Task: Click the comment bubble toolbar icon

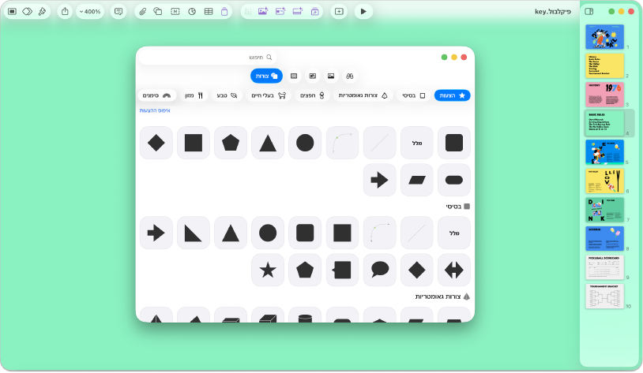Action: click(118, 12)
